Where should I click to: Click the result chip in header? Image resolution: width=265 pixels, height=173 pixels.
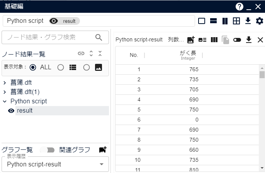65,21
